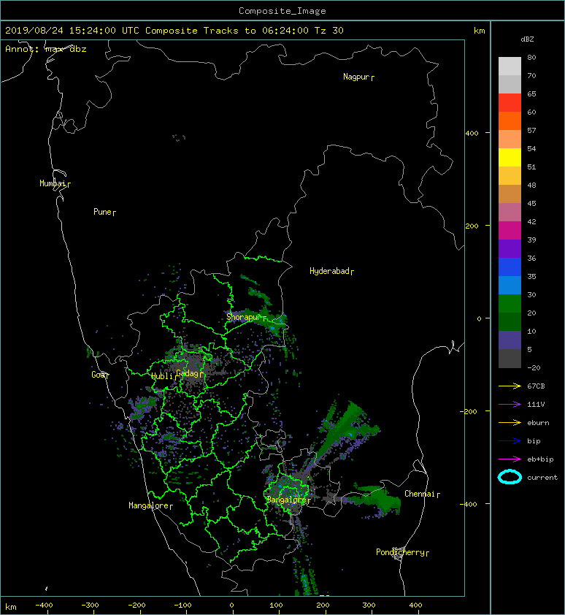The width and height of the screenshot is (565, 615).
Task: Click the 400 km right axis tick label
Action: tap(472, 134)
